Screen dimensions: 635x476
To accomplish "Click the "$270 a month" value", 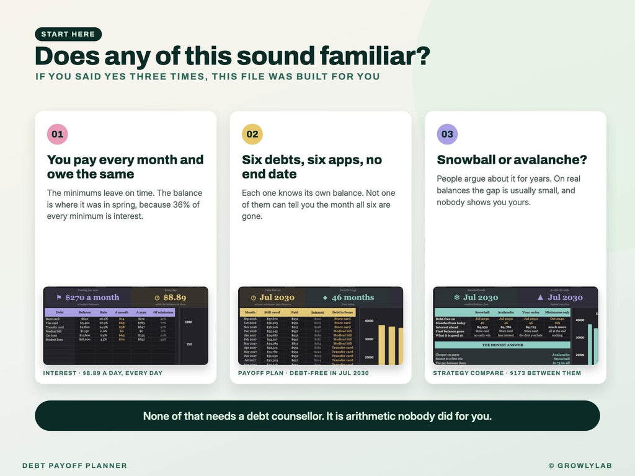I will [92, 297].
